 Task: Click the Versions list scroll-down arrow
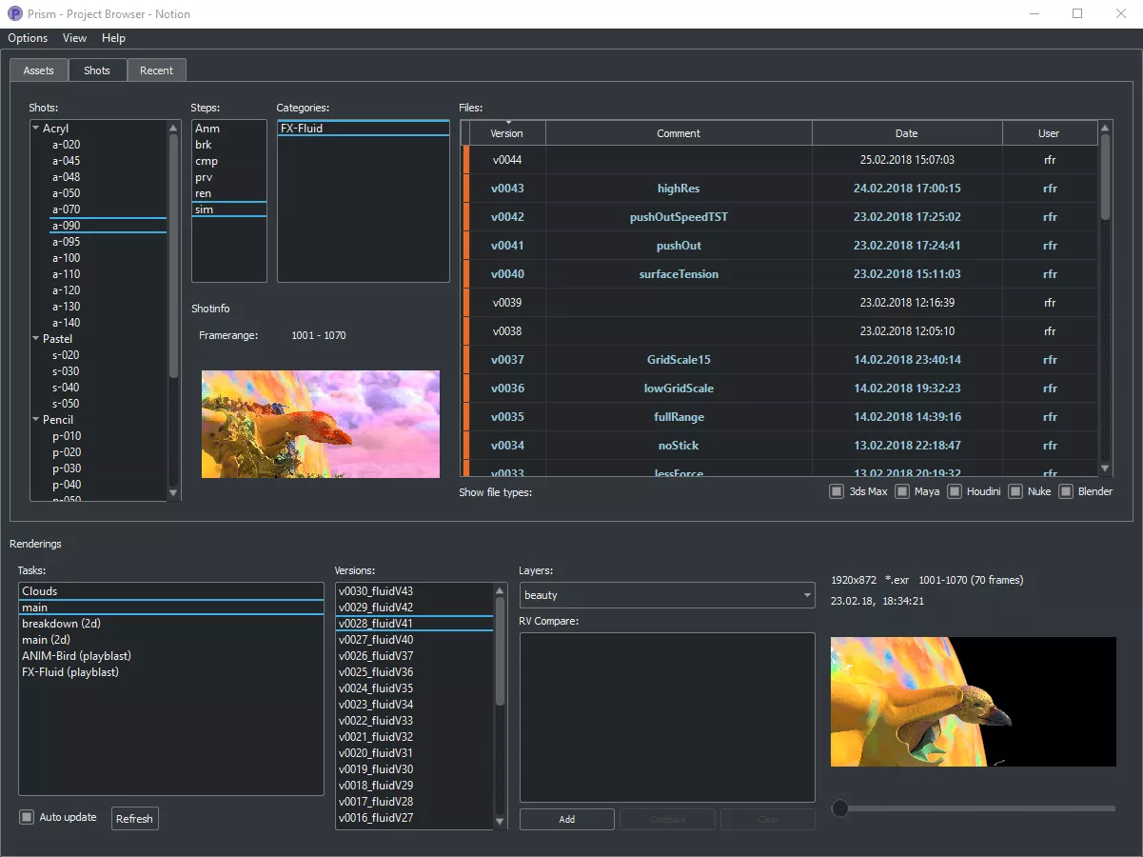pos(501,822)
